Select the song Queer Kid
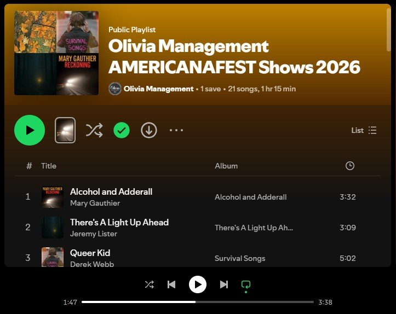Viewport: 396px width, 314px height. (x=90, y=253)
